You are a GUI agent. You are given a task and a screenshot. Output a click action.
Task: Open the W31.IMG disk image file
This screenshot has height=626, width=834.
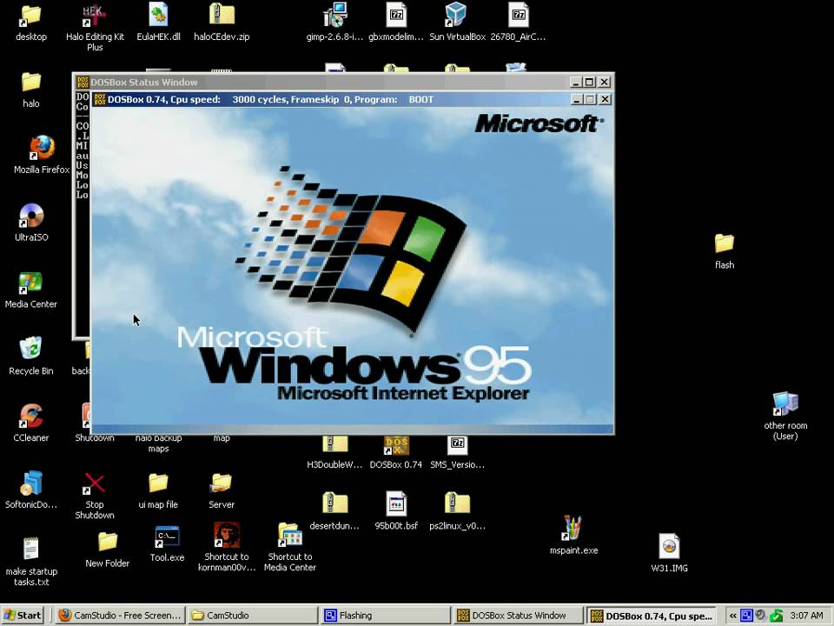tap(669, 547)
